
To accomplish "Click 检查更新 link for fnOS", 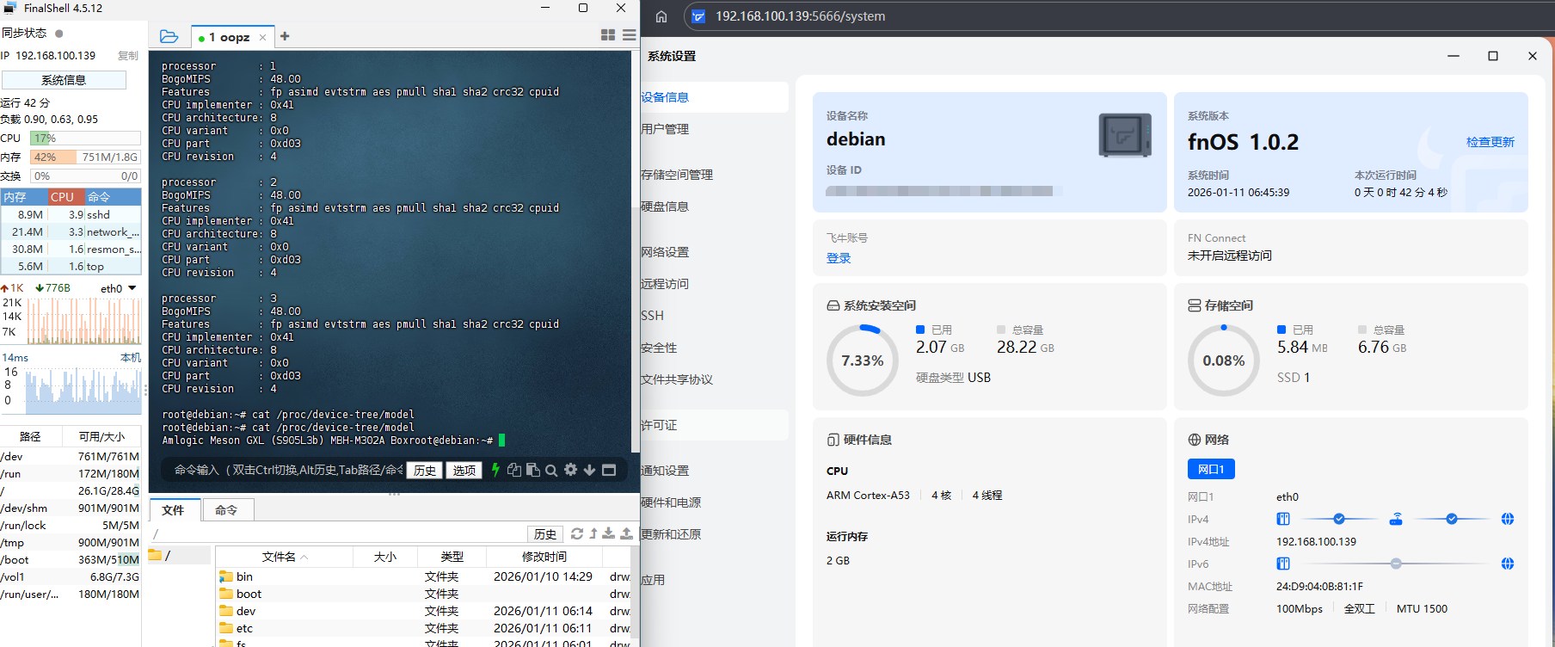I will pyautogui.click(x=1490, y=142).
